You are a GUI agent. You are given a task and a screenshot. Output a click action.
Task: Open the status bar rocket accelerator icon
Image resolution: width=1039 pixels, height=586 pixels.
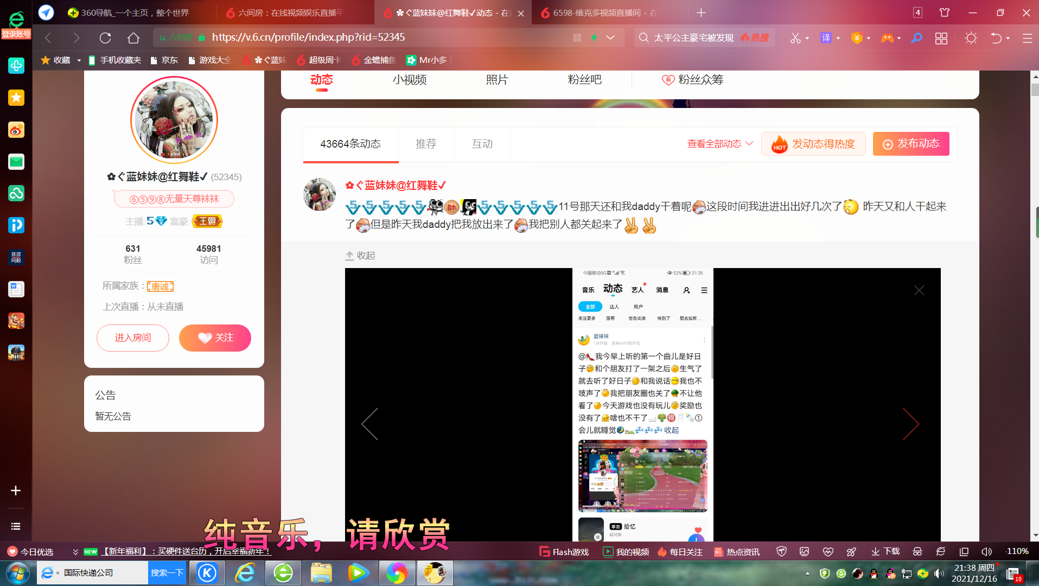[x=851, y=551]
